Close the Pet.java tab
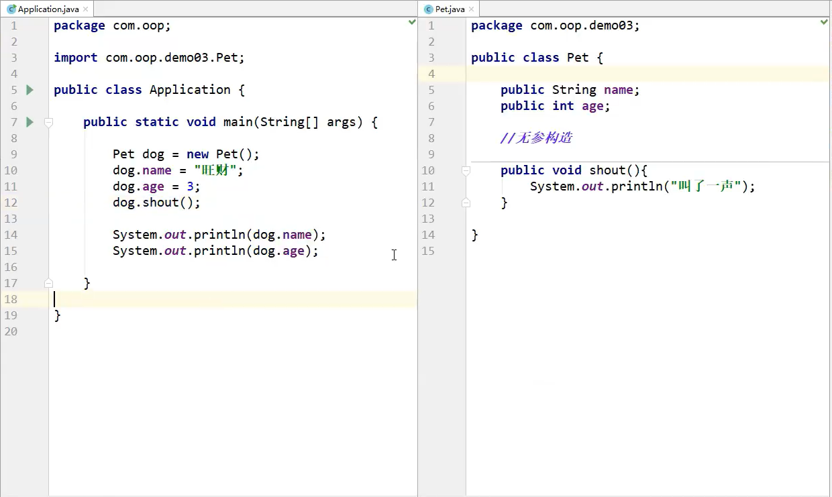 (x=471, y=9)
